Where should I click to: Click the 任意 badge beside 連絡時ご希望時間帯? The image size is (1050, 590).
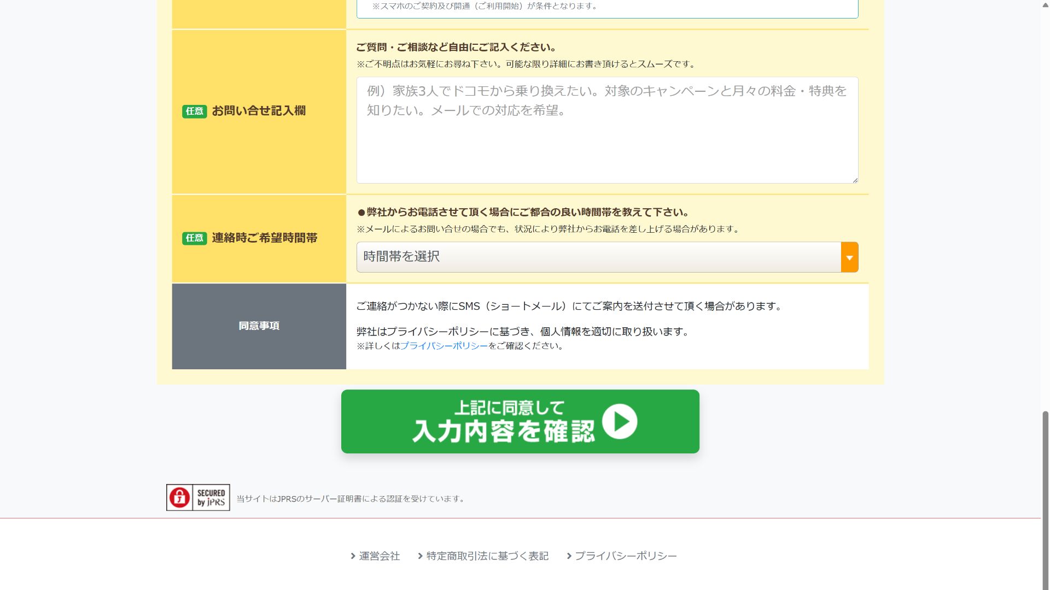click(x=194, y=238)
